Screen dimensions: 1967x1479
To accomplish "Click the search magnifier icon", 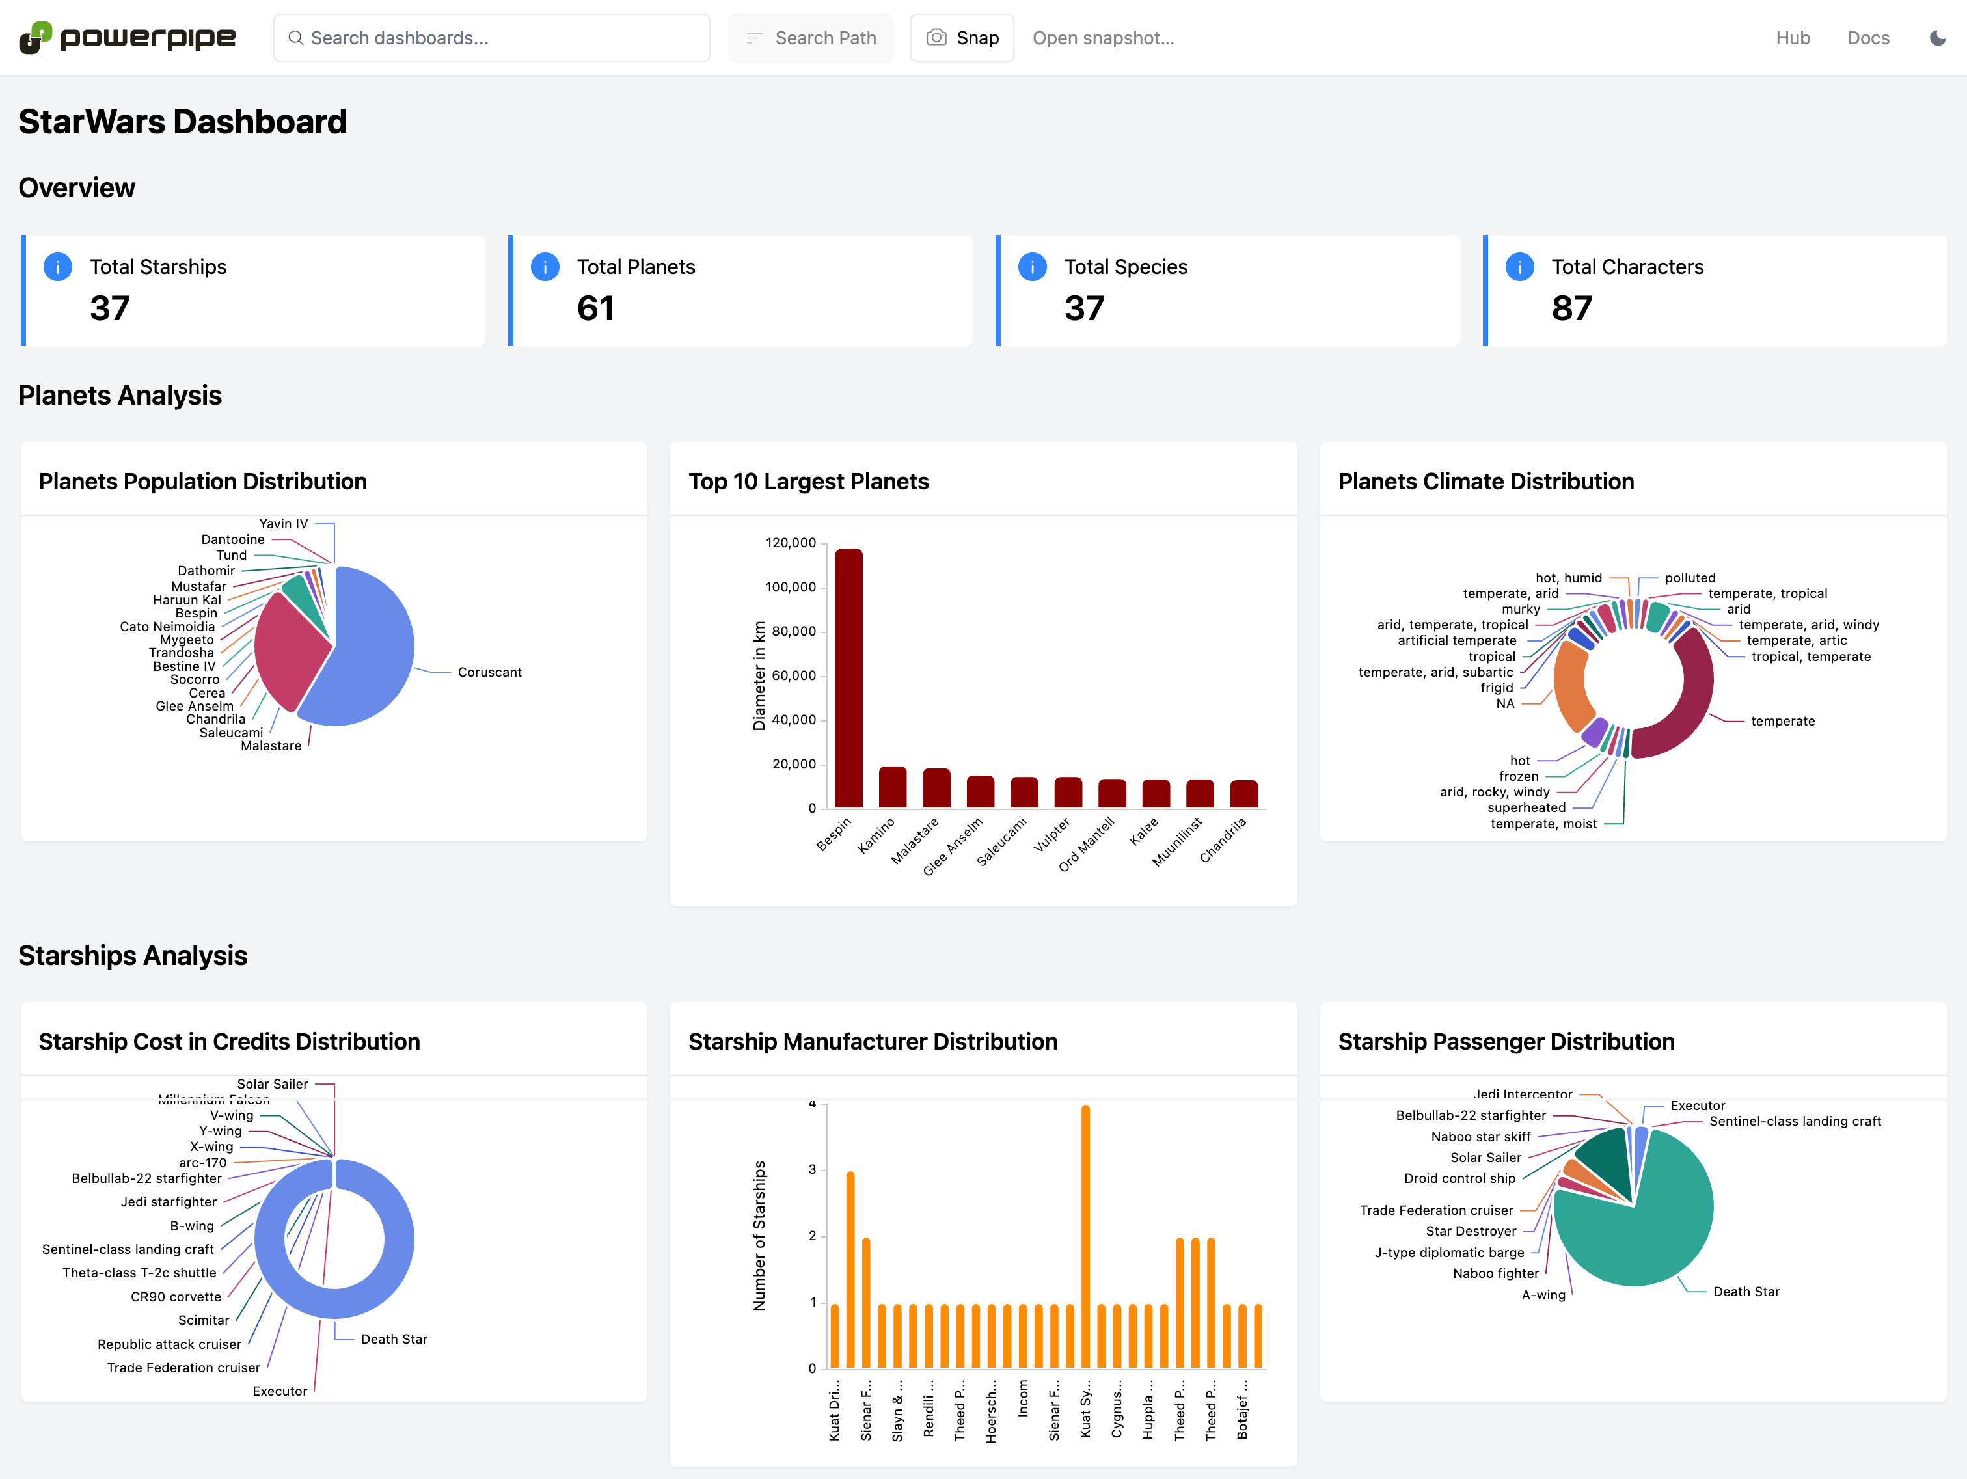I will pyautogui.click(x=295, y=37).
